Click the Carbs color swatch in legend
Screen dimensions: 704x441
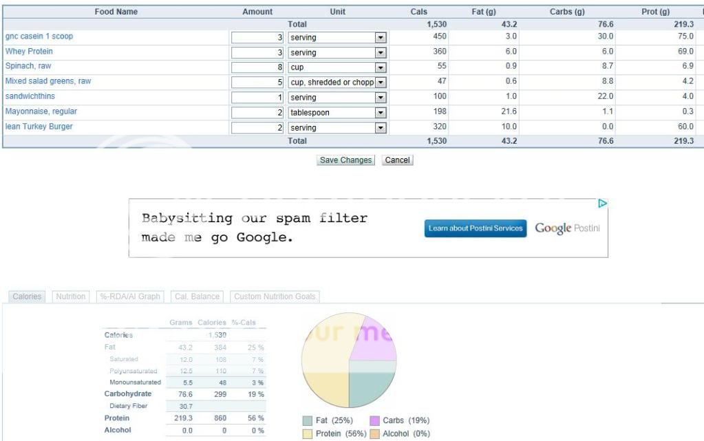[374, 420]
